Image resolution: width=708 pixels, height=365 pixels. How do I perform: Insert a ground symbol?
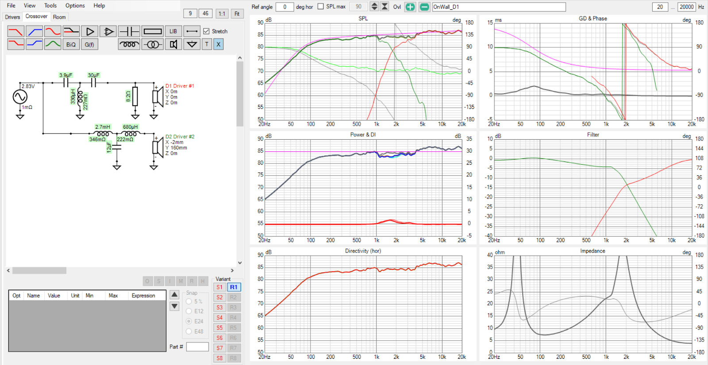click(x=192, y=44)
